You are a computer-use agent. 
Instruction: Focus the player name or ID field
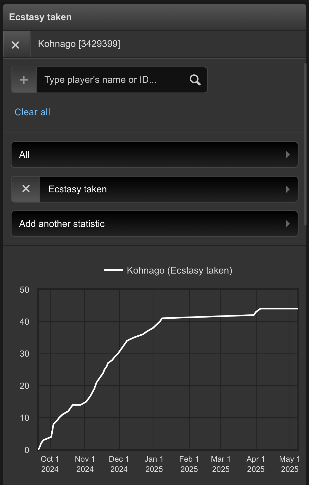coord(113,80)
